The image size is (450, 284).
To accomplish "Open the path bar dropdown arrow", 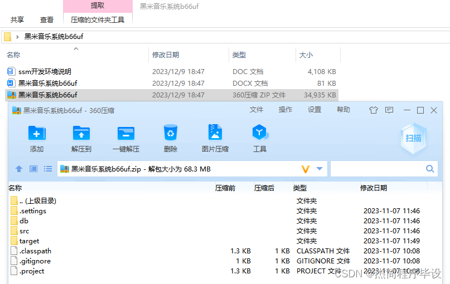I will [x=320, y=169].
